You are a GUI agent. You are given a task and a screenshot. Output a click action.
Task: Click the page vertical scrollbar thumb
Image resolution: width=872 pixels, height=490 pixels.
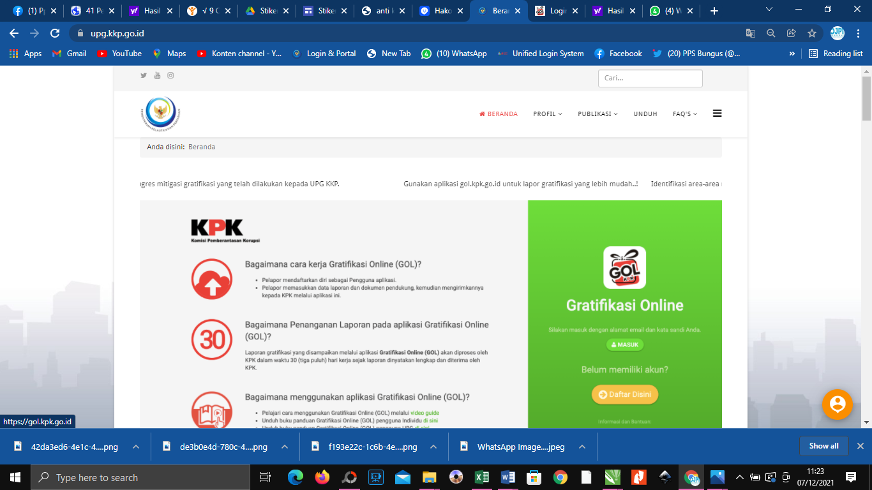pos(866,98)
